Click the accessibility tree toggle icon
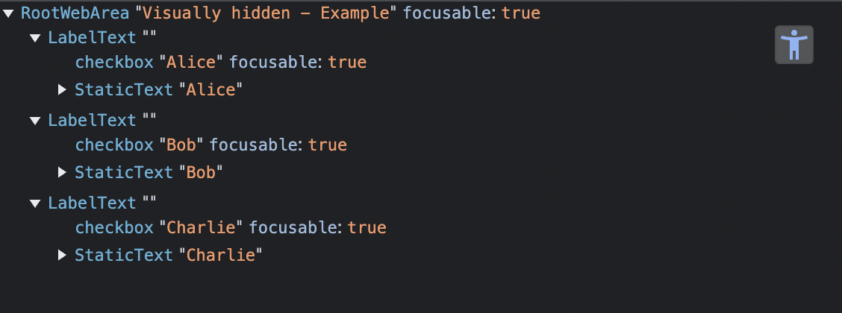The image size is (842, 313). coord(793,45)
